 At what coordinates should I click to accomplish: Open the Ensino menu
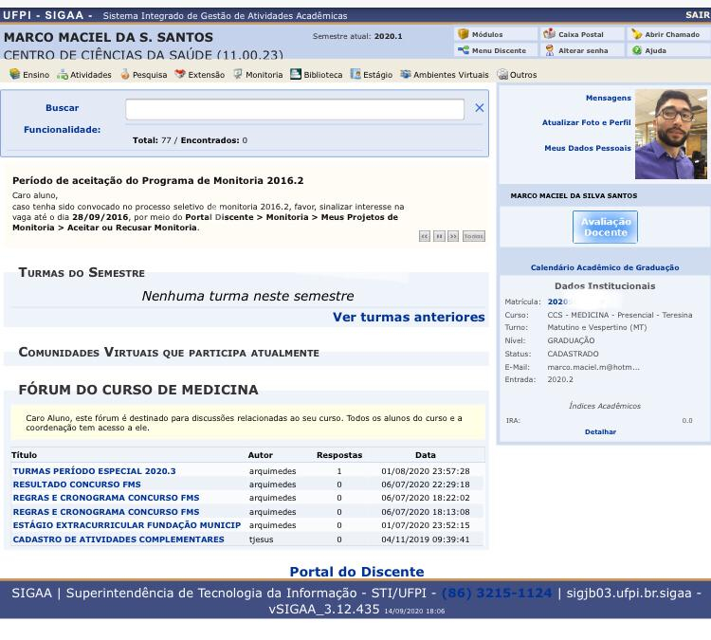36,75
